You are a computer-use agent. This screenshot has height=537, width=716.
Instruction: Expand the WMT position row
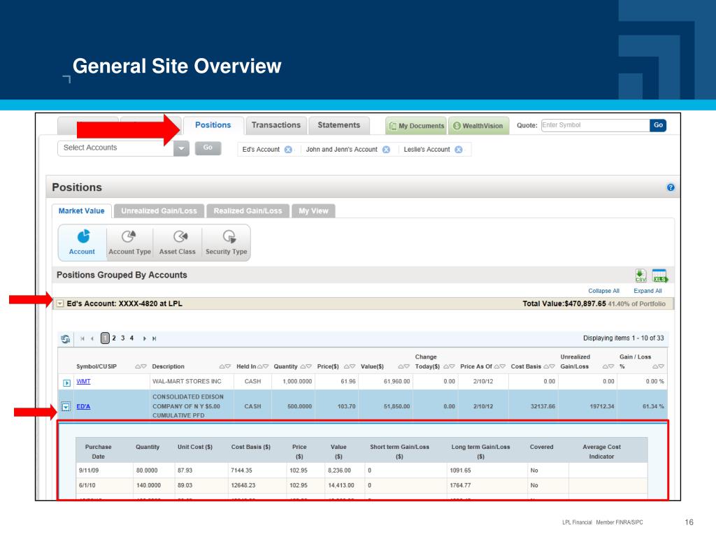[66, 382]
